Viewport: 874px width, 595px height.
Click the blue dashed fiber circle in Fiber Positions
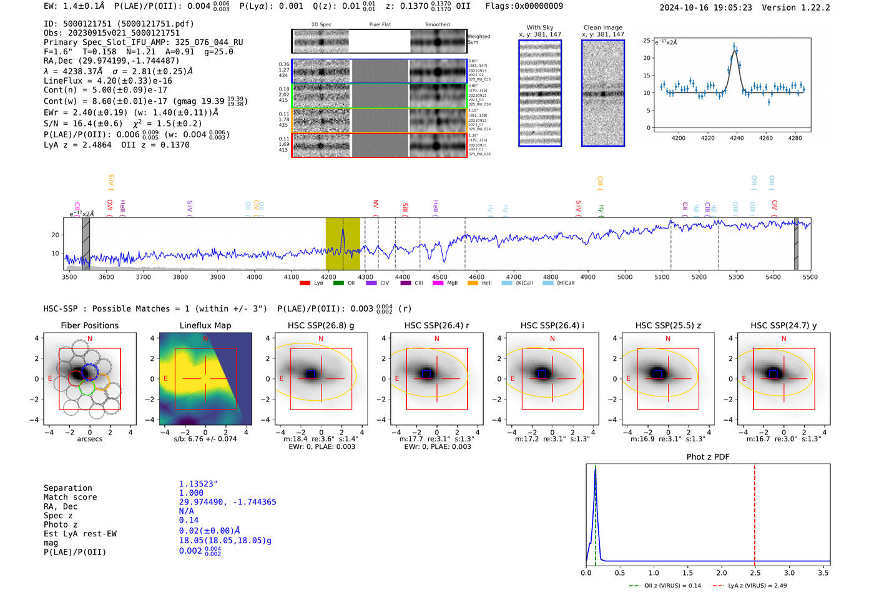pyautogui.click(x=90, y=372)
